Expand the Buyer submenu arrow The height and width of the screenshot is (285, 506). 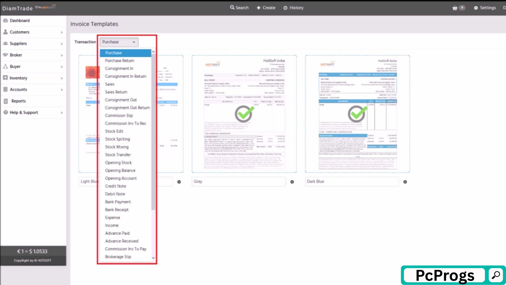point(62,67)
